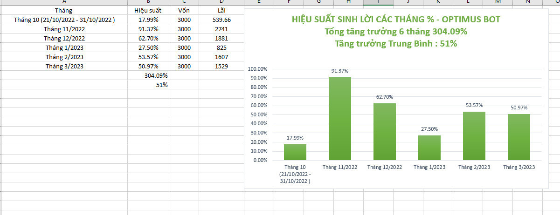Screen dimensions: 560x215
Task: Select table cell 'Tháng 12/2022'
Action: click(63, 38)
